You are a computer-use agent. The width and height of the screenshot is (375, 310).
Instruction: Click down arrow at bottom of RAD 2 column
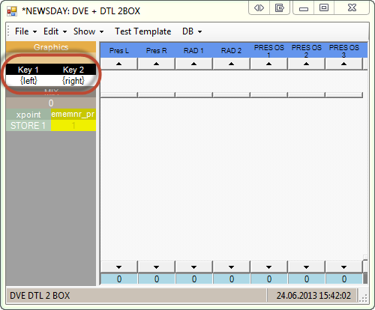click(231, 267)
